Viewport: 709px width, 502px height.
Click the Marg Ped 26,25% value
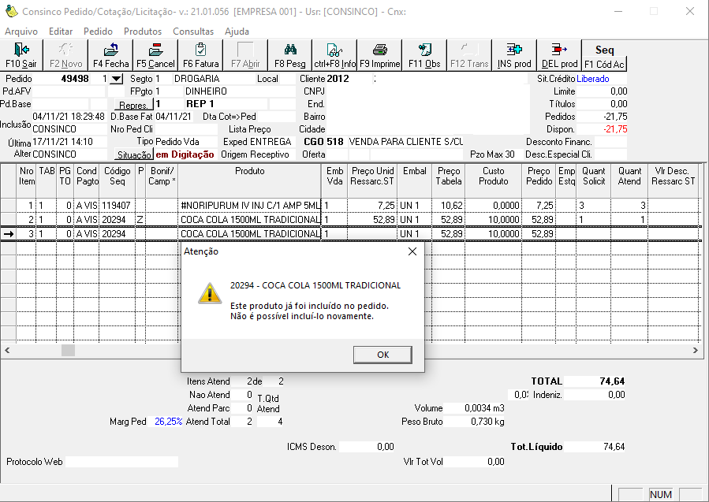point(168,422)
